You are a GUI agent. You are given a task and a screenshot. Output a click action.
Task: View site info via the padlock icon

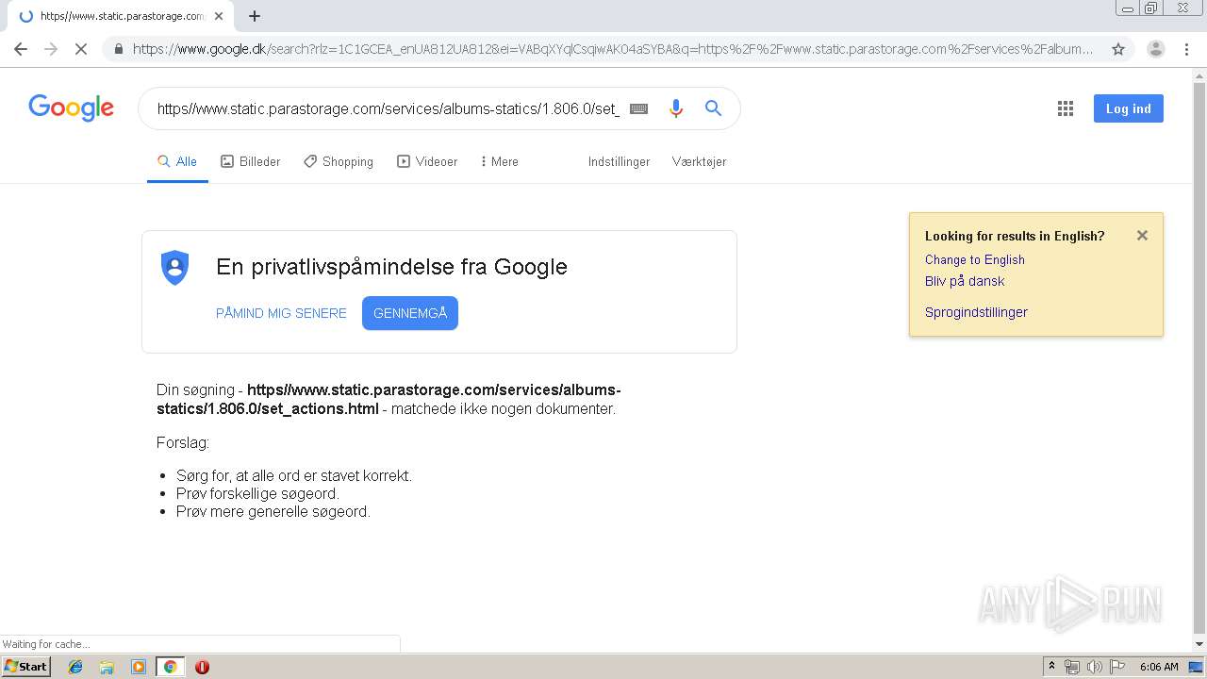pyautogui.click(x=119, y=49)
